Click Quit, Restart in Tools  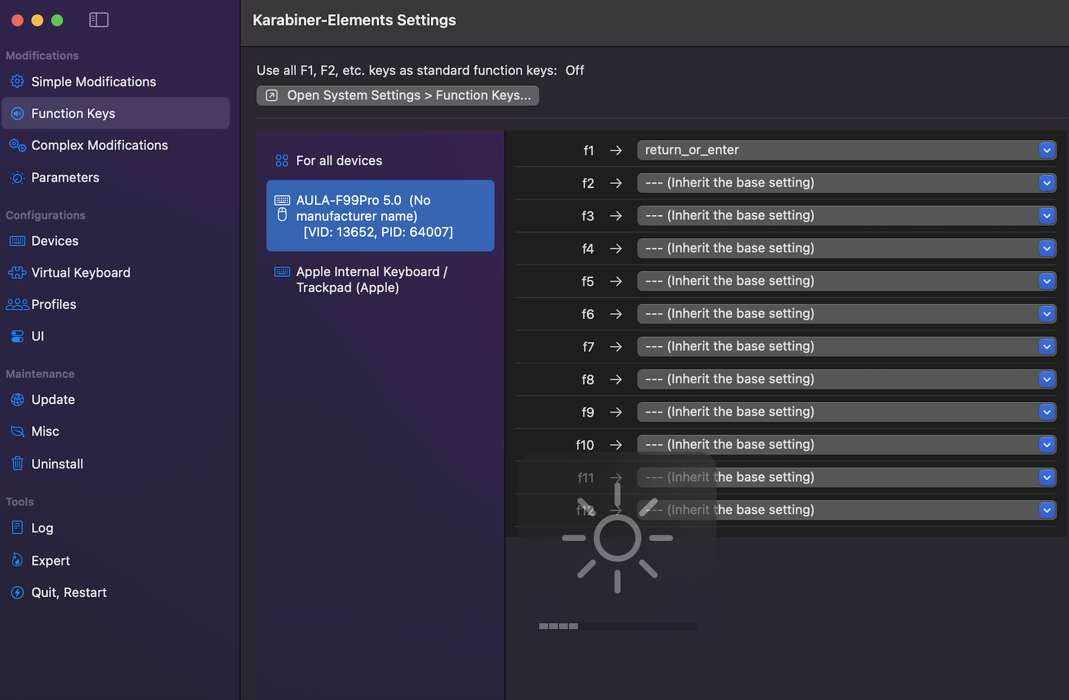click(69, 592)
